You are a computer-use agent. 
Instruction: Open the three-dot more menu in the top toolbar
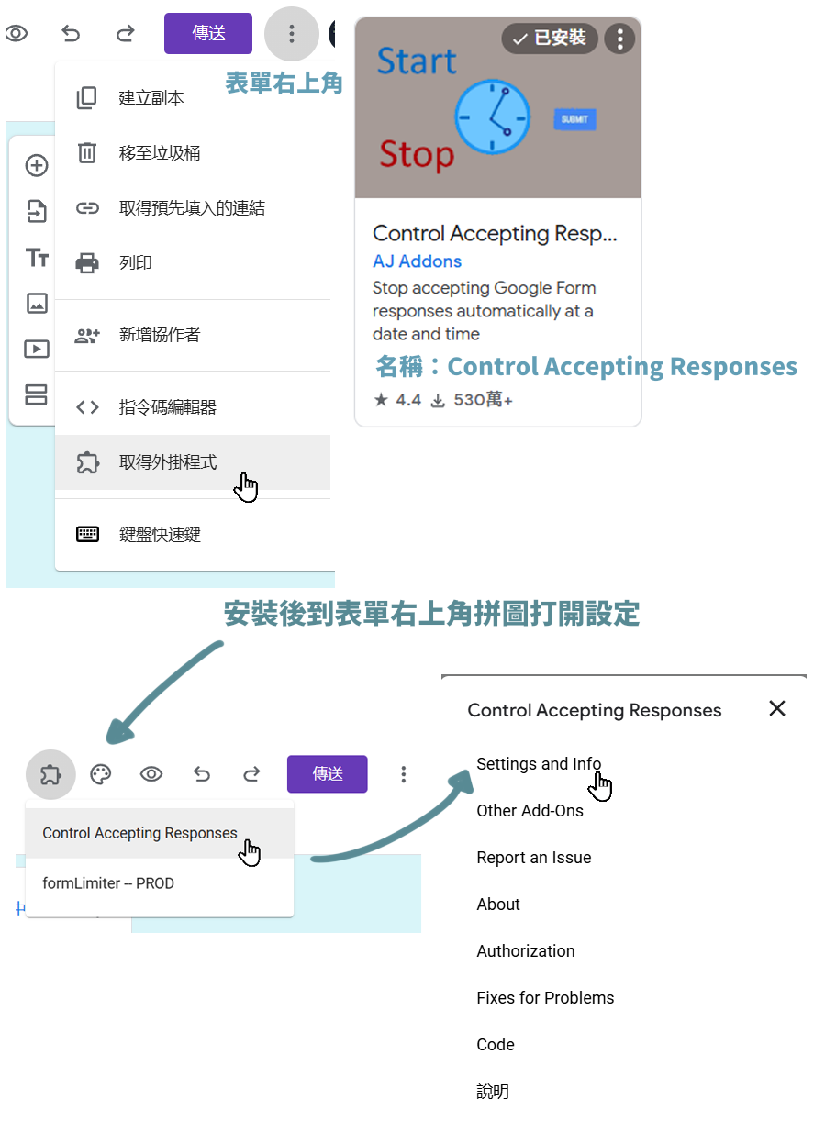pyautogui.click(x=292, y=34)
